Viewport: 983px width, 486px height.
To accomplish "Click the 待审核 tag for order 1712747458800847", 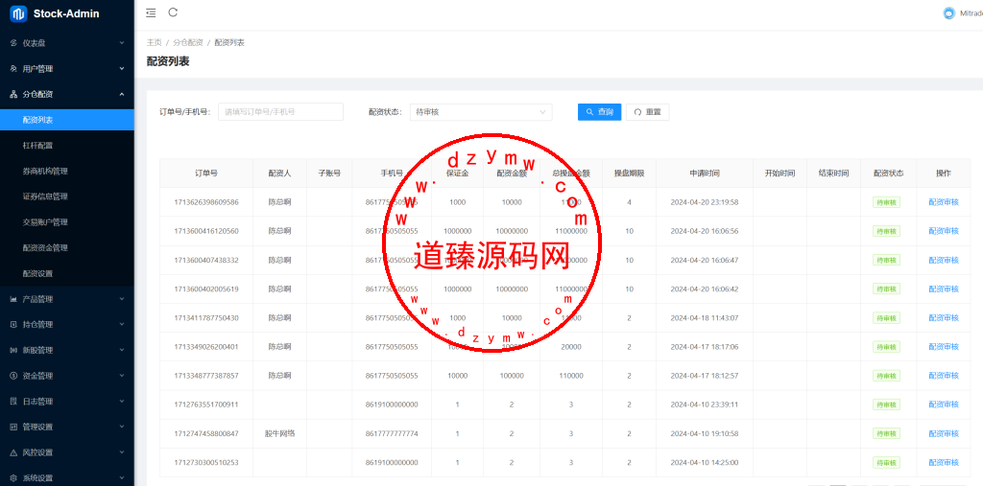I will point(886,433).
